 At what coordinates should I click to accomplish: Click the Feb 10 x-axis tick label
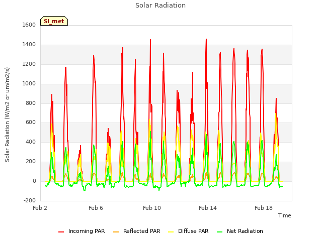pos(152,208)
